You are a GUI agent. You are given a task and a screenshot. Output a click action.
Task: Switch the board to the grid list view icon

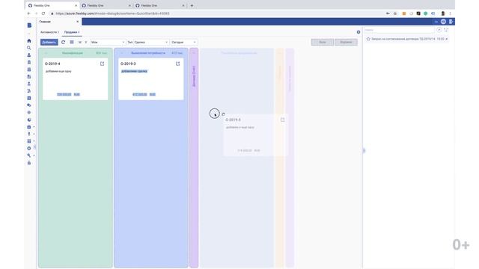coord(72,42)
